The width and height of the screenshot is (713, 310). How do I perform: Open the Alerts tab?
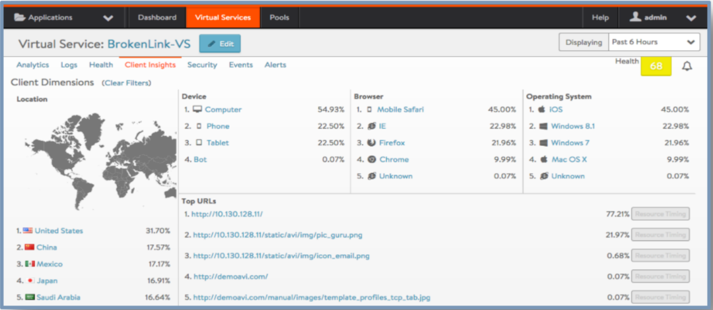275,65
